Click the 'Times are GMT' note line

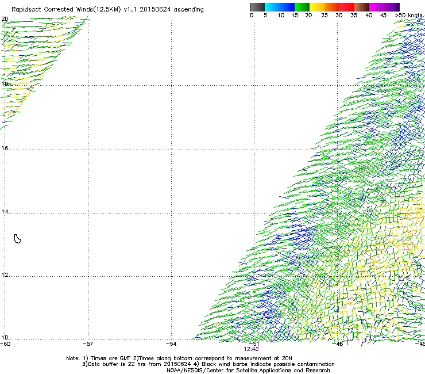(179, 358)
